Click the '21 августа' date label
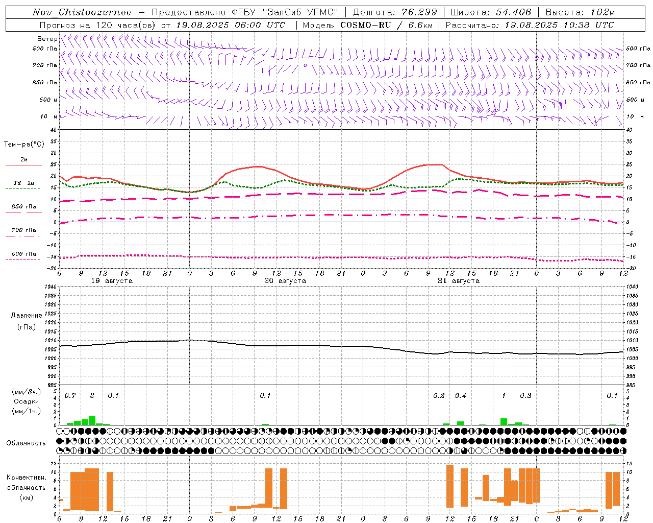 tap(459, 281)
